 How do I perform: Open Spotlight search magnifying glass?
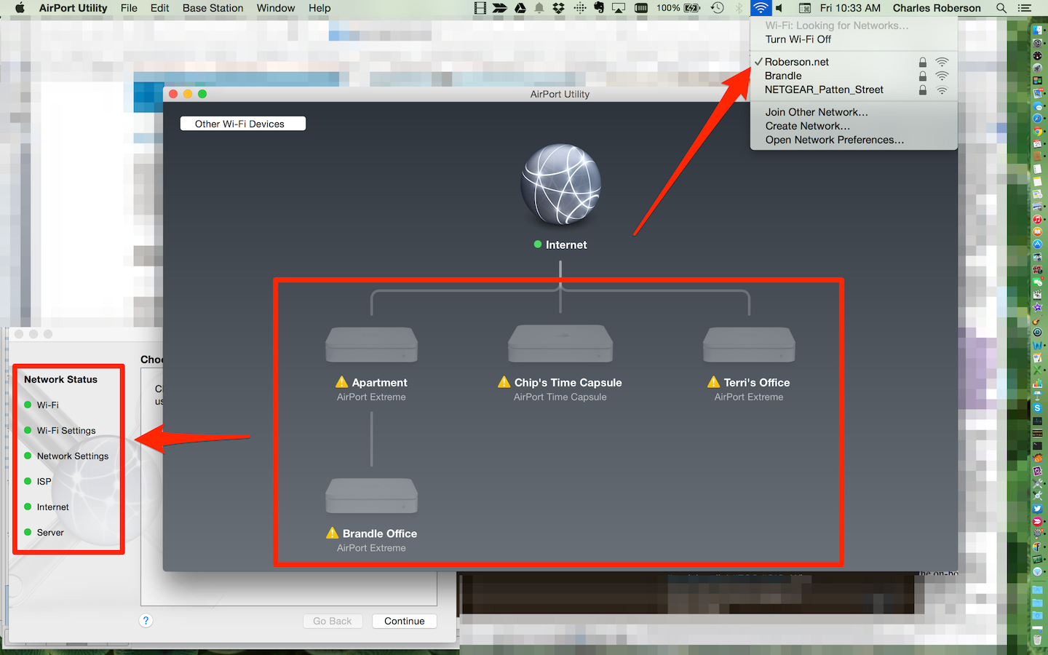pos(1001,8)
